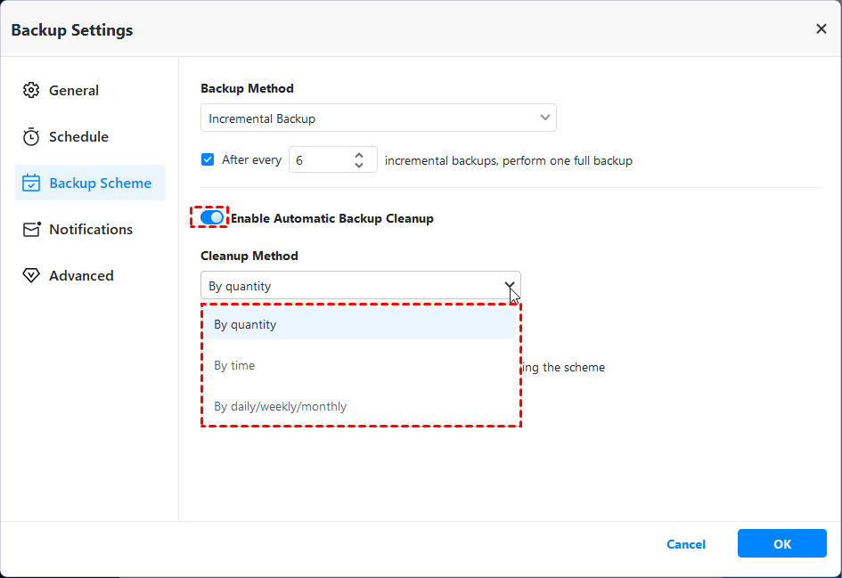Click the General gear icon
Image resolution: width=842 pixels, height=578 pixels.
[x=31, y=91]
